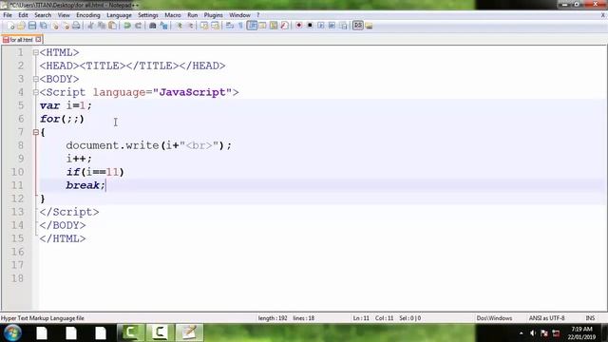Place cursor on 'document.write' code line

point(148,145)
